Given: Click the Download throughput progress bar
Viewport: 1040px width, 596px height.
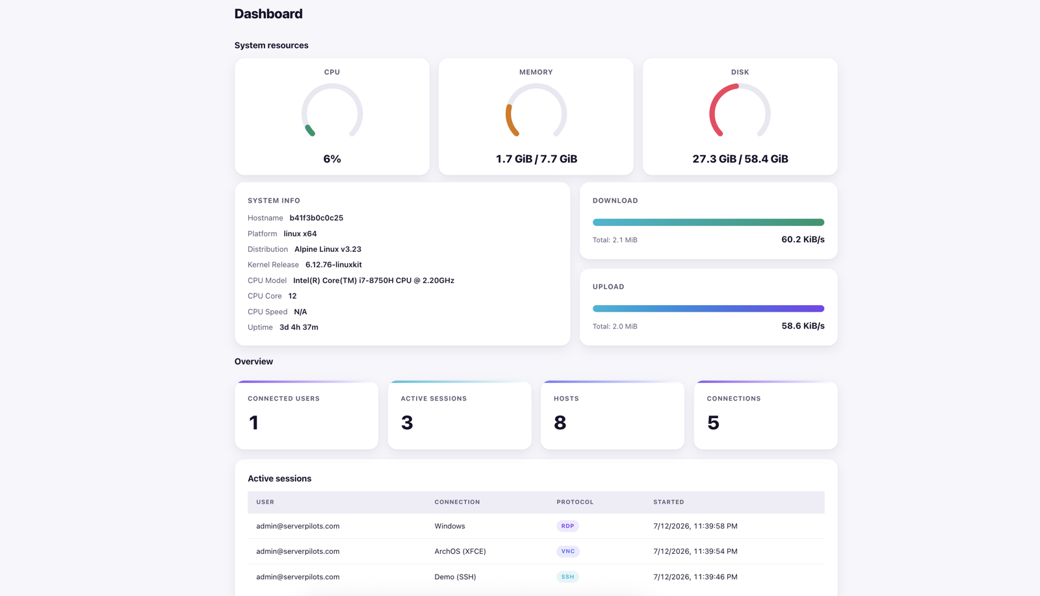Looking at the screenshot, I should click(x=708, y=222).
